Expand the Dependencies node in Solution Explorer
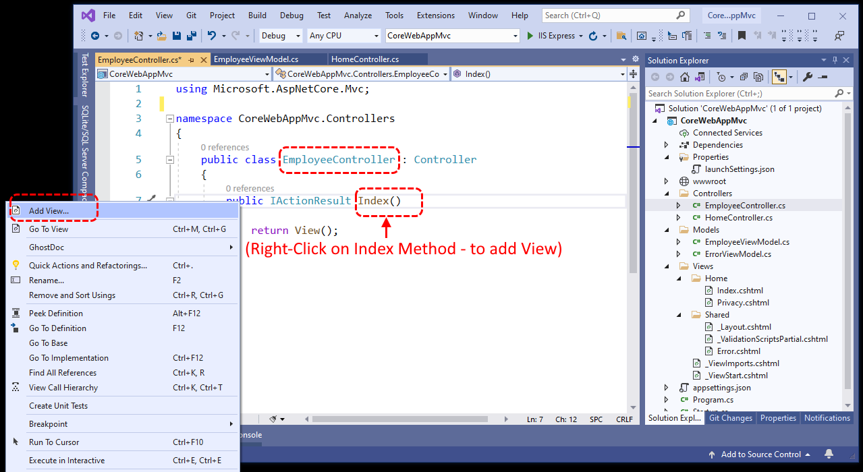 pos(665,144)
